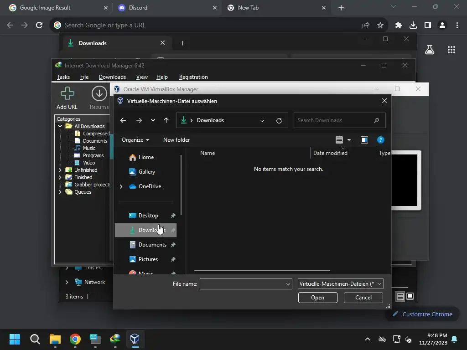Reload the page in Chrome
Image resolution: width=467 pixels, height=350 pixels.
pos(39,26)
